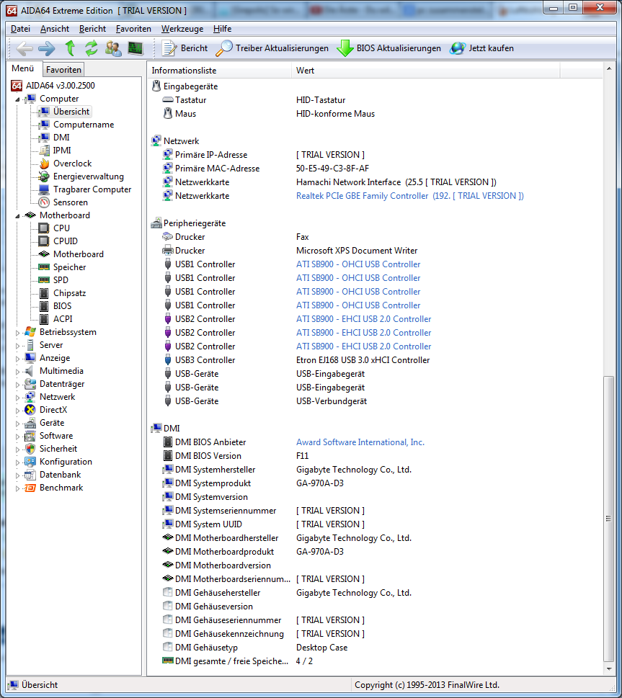The width and height of the screenshot is (622, 698).
Task: Switch to the Favoriten tab
Action: pyautogui.click(x=63, y=69)
